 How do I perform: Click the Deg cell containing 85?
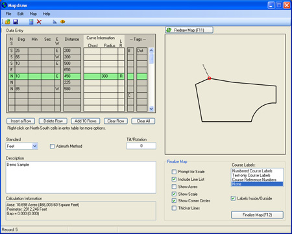(x=21, y=89)
